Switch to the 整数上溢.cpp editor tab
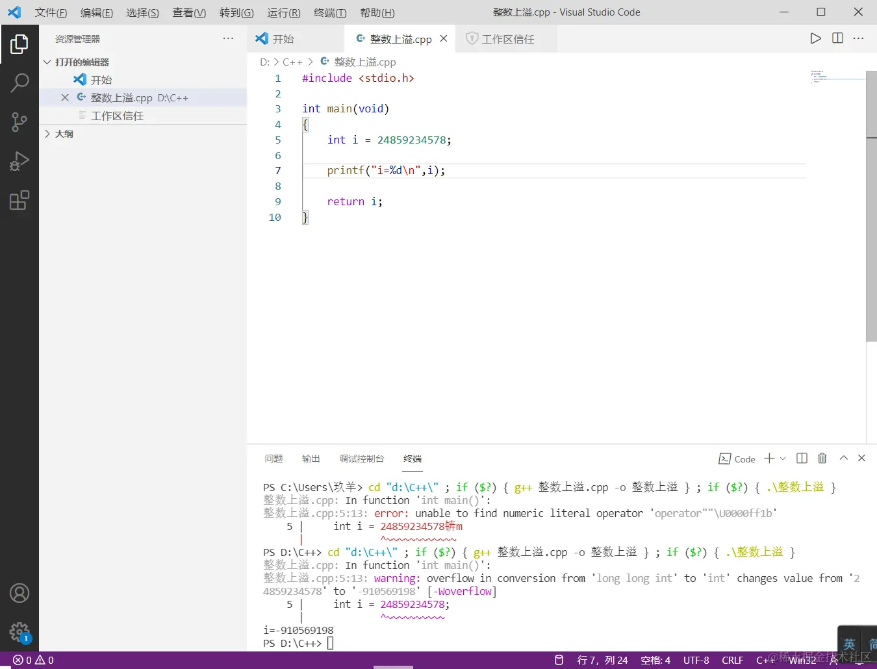This screenshot has width=877, height=669. coord(400,38)
